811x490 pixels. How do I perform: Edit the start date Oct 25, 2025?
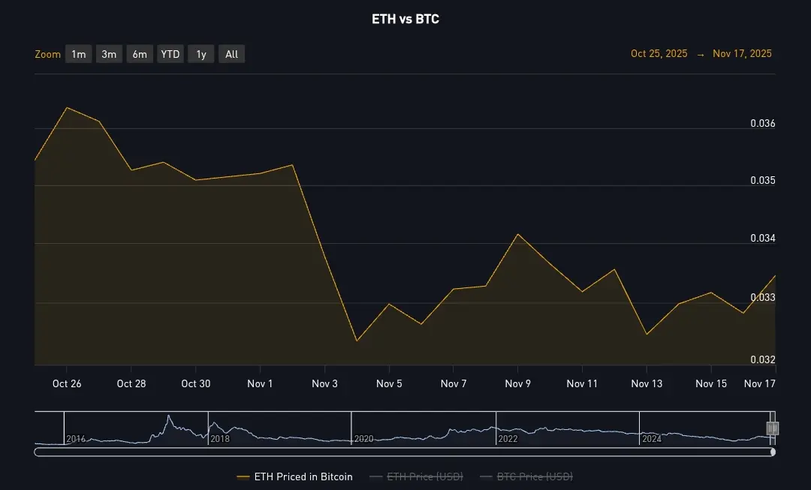pyautogui.click(x=659, y=53)
